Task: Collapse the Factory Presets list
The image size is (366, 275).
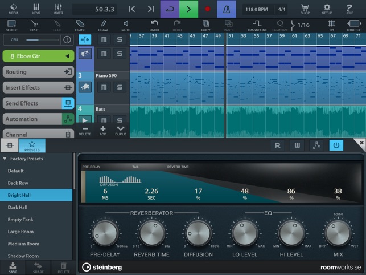Action: point(5,159)
